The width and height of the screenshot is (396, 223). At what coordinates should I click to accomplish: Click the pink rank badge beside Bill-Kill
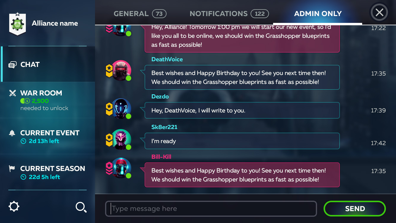(x=109, y=168)
